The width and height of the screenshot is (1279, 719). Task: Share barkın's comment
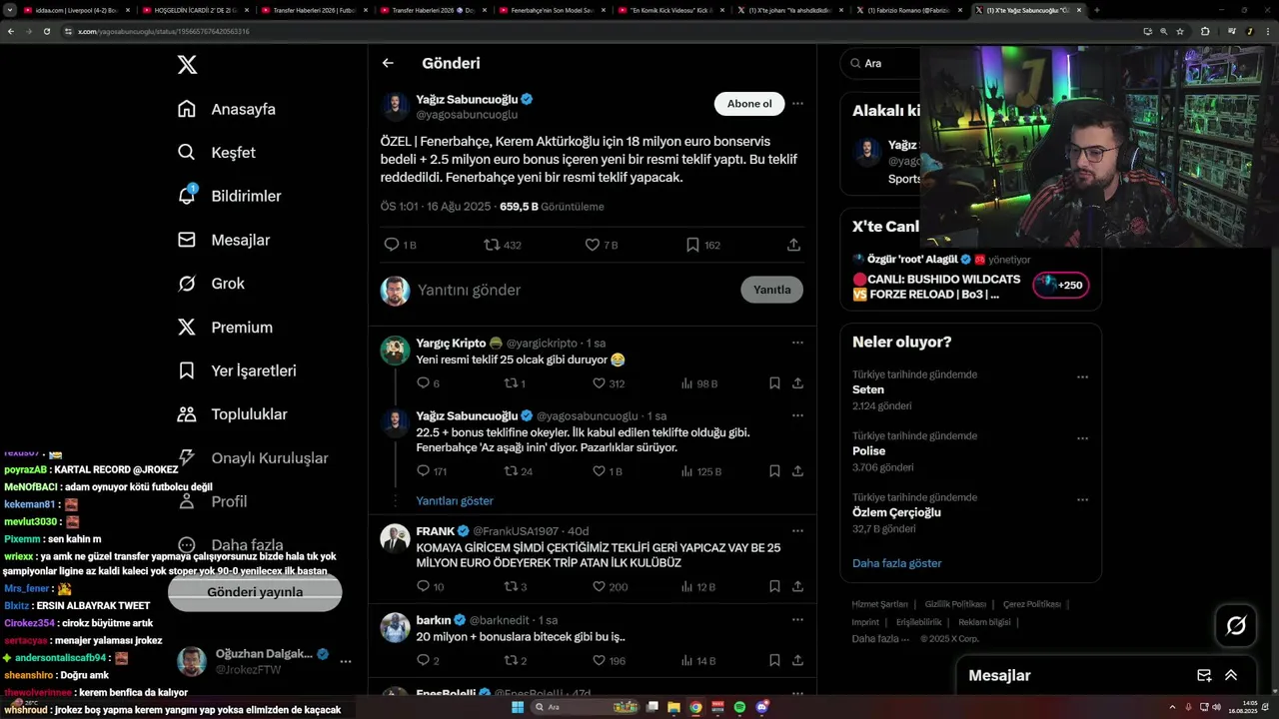click(797, 661)
